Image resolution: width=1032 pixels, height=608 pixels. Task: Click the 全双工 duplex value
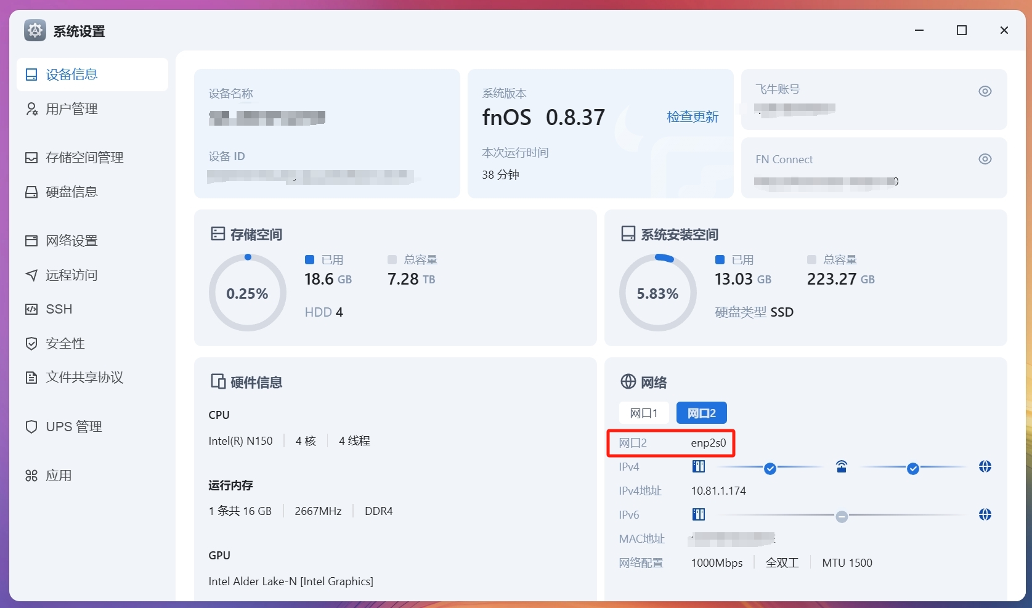782,563
